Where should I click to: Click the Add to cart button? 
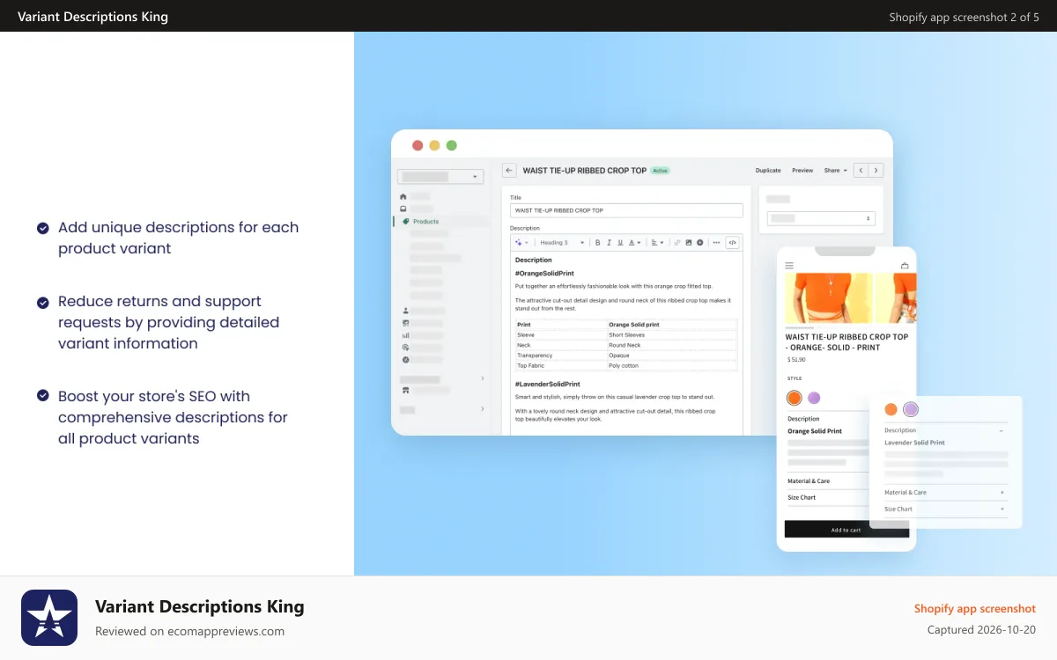point(846,530)
